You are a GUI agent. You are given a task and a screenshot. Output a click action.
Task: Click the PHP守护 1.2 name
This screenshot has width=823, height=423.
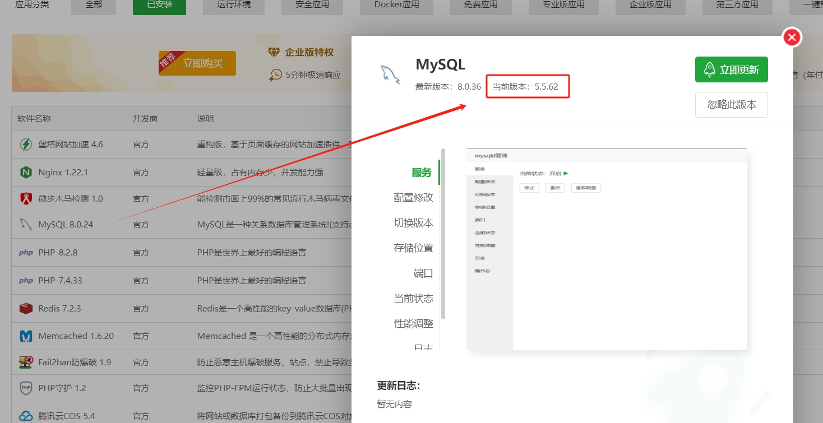62,388
